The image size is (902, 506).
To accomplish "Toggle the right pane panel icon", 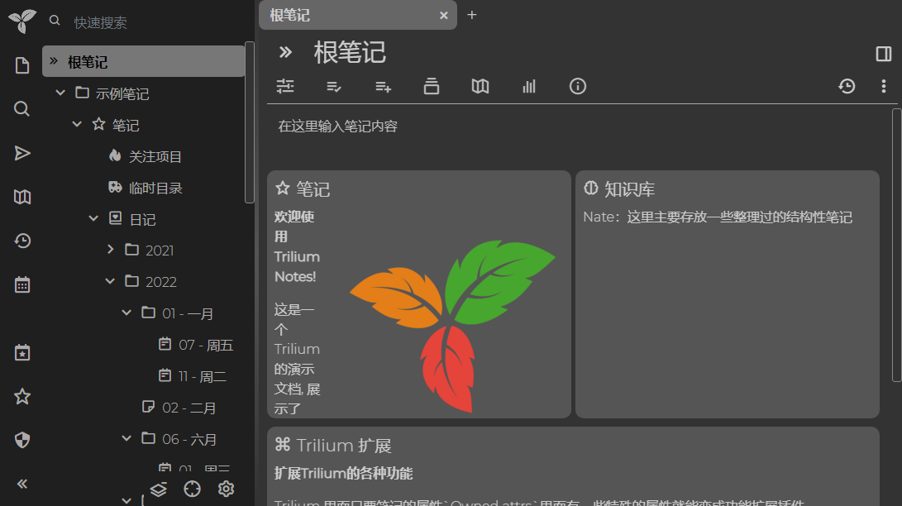I will click(884, 54).
